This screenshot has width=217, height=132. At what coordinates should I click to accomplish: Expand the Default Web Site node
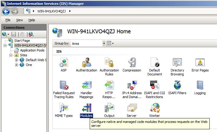[16, 60]
